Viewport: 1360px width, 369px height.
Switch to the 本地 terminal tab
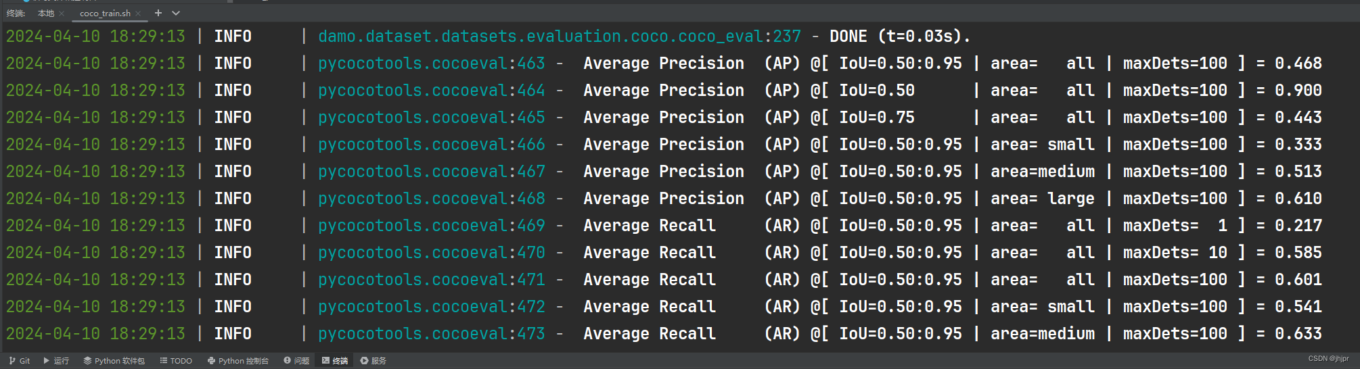[x=46, y=14]
